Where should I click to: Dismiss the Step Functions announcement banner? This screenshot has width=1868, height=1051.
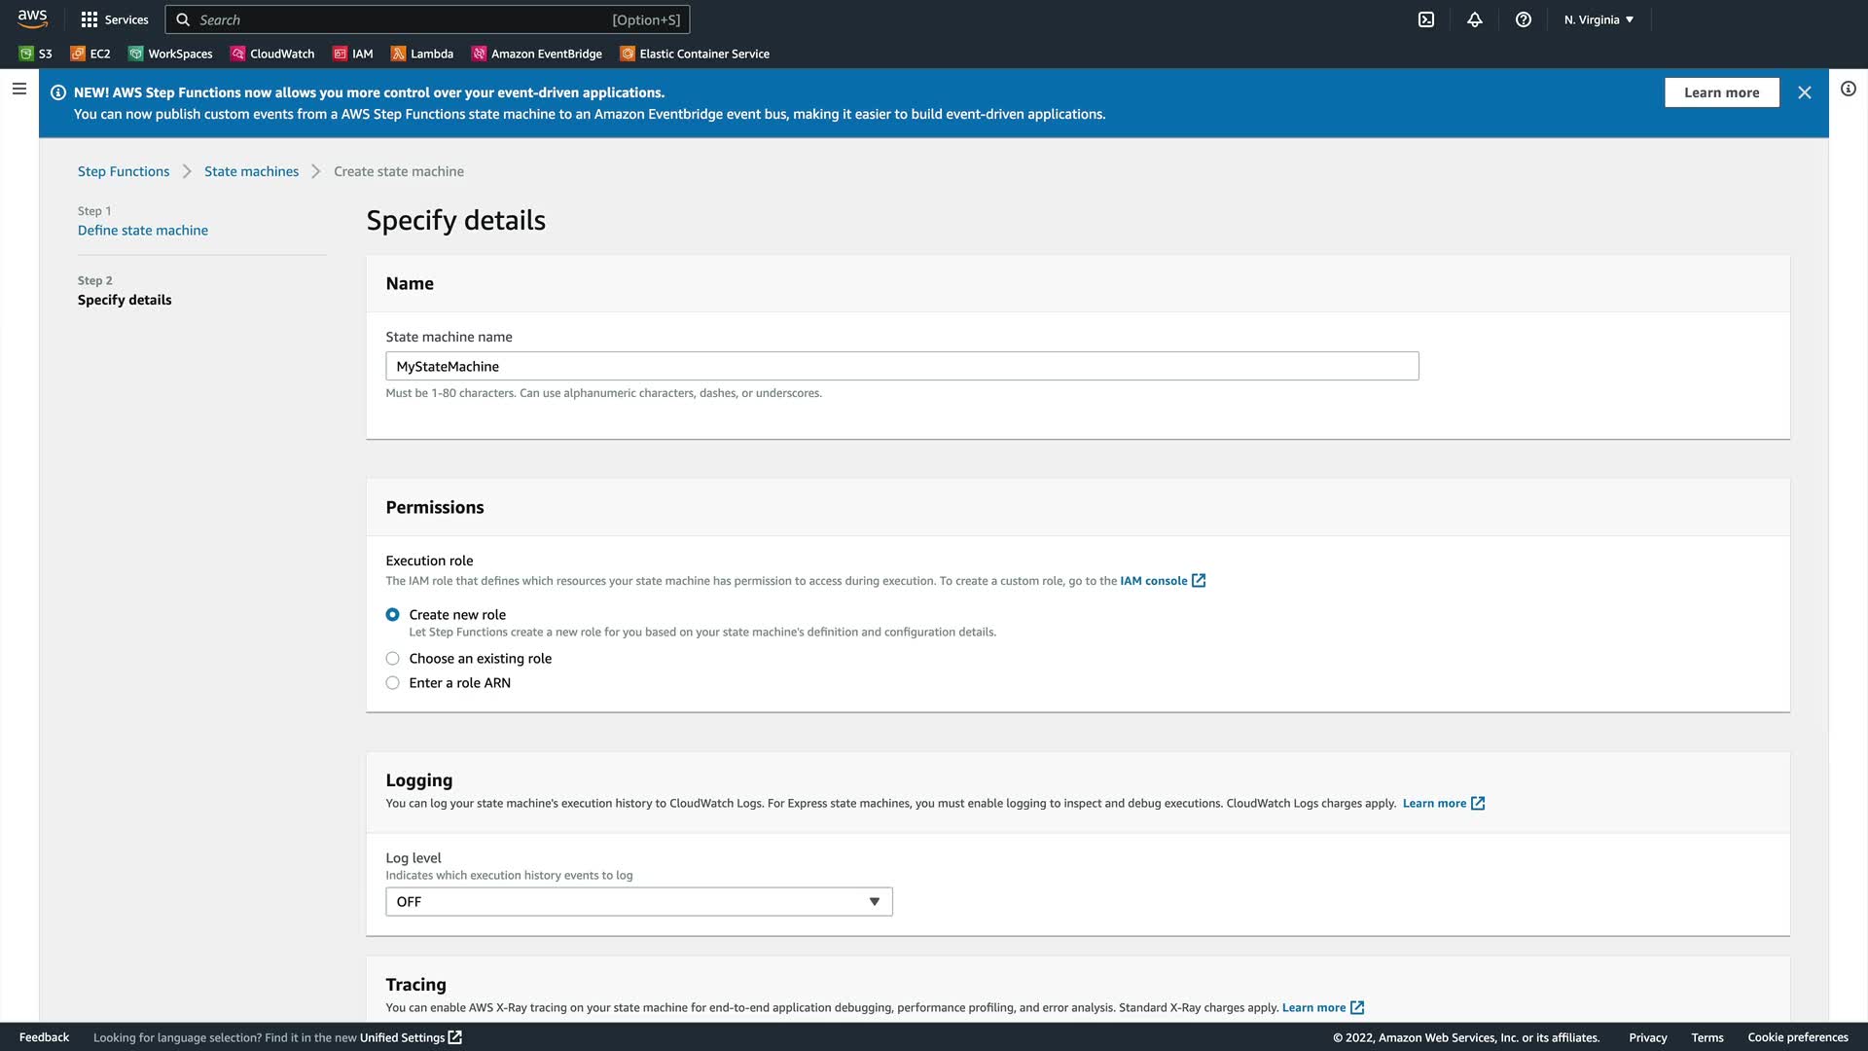click(1805, 92)
